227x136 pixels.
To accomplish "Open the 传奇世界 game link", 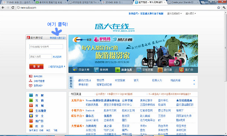I will pos(163,130).
